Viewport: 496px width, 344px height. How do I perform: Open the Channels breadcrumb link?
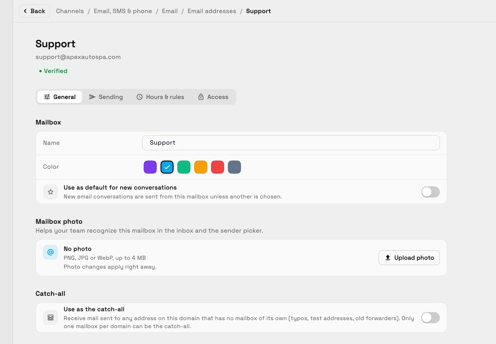[x=70, y=11]
